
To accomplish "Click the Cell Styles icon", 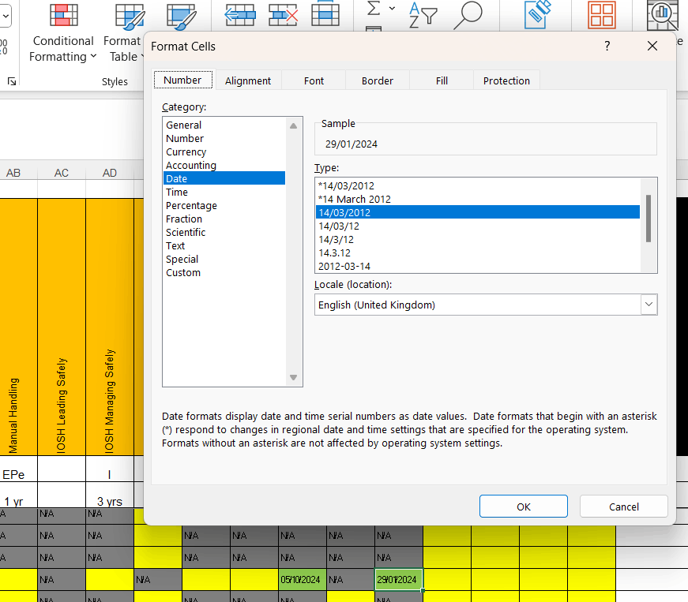I will point(181,17).
